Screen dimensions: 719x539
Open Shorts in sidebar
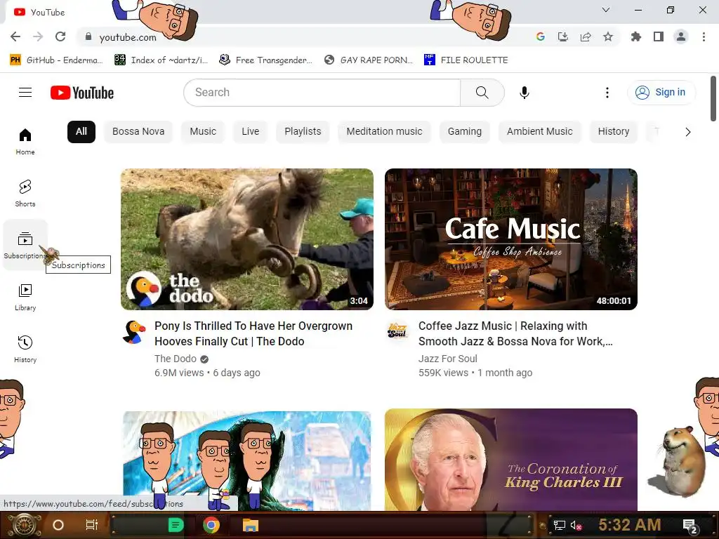coord(25,193)
